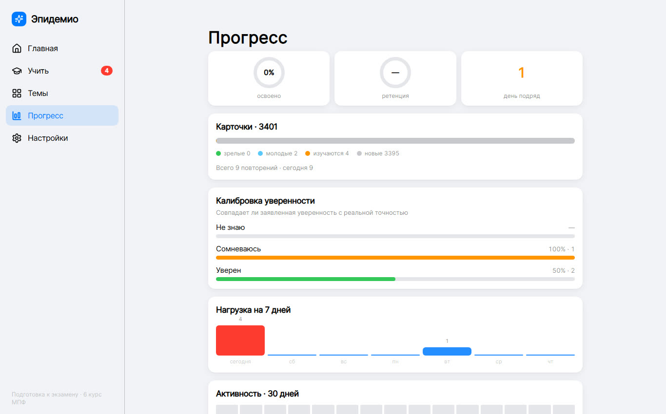Click the молодые 2 legend label
666x414 pixels.
click(282, 153)
